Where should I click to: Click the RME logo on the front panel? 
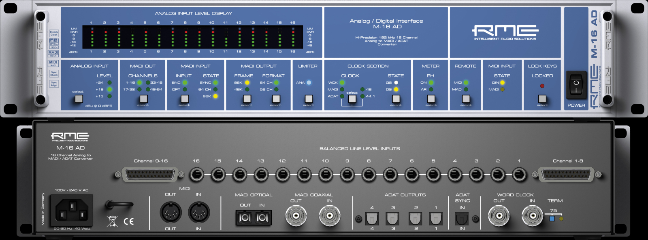[x=505, y=32]
